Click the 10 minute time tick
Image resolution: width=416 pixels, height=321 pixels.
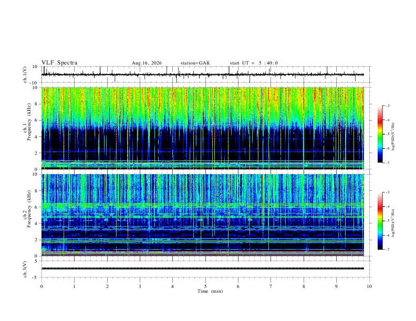(369, 286)
